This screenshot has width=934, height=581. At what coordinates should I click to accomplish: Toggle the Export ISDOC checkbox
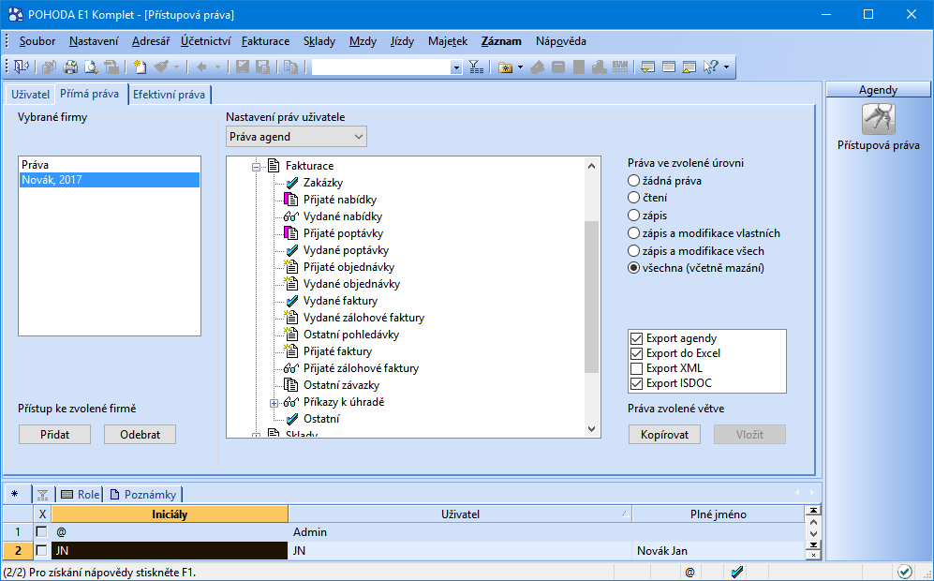(x=637, y=383)
